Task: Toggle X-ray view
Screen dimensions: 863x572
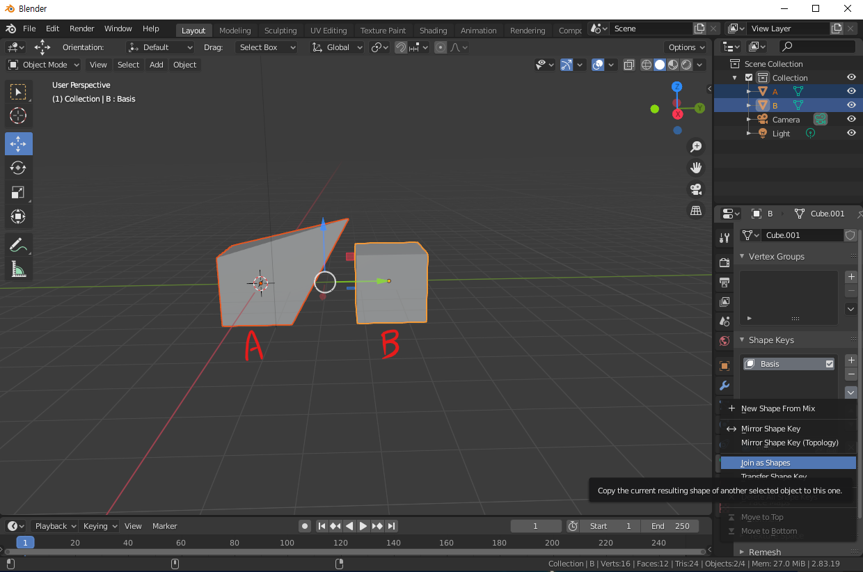Action: point(628,65)
